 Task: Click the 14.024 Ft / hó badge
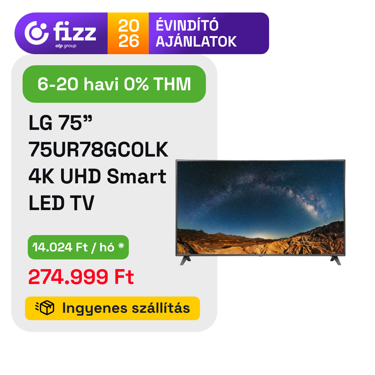(78, 247)
